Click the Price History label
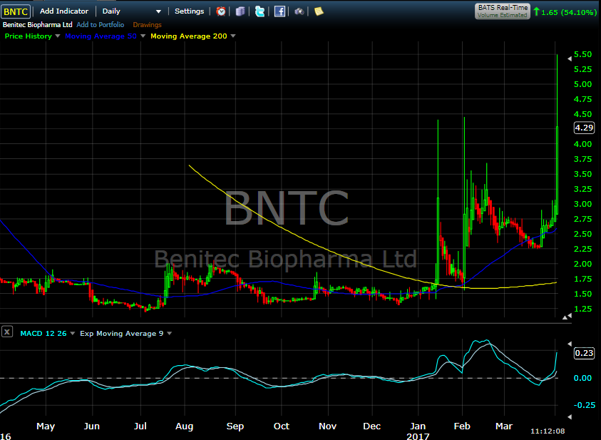Viewport: 601px width, 440px height. point(29,36)
